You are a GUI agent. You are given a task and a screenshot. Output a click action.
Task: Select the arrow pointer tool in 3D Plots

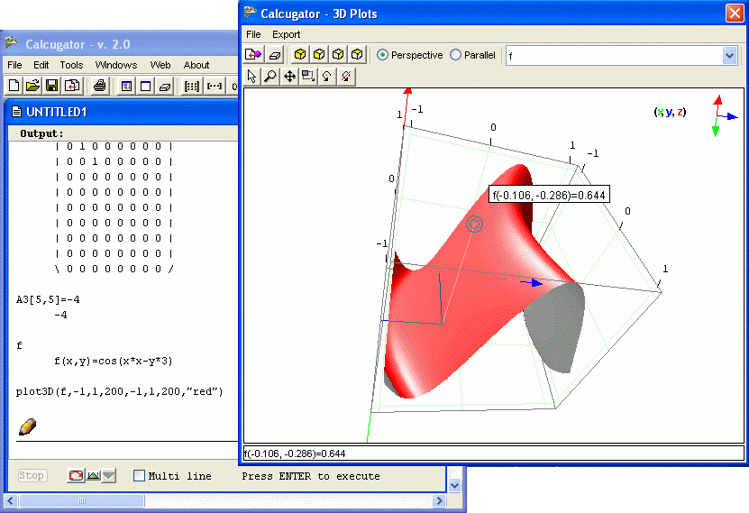[x=252, y=77]
